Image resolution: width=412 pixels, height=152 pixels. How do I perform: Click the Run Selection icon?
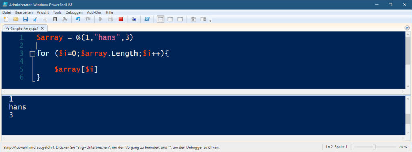111,19
